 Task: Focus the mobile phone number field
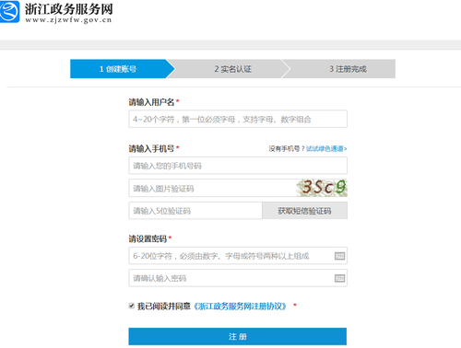pos(238,166)
